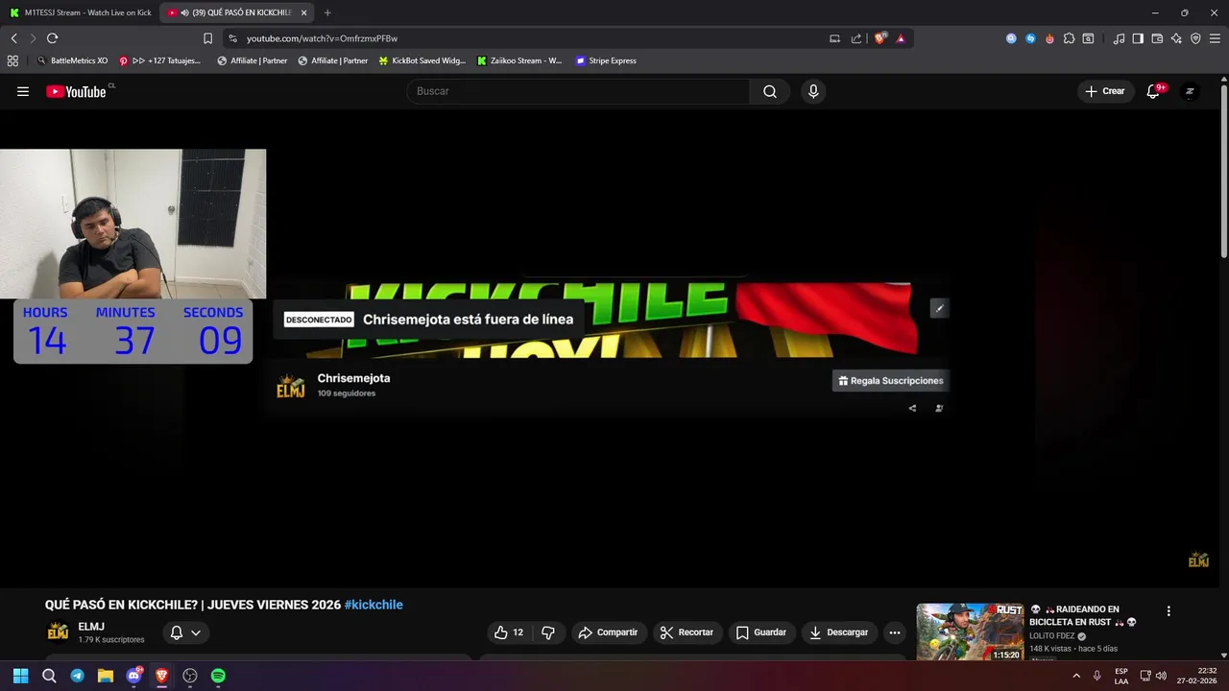1229x691 pixels.
Task: Open the +127 Tatuajes Pinterest bookmark
Action: point(159,60)
